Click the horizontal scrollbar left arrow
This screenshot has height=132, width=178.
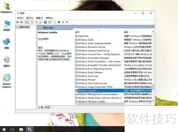(x=76, y=104)
